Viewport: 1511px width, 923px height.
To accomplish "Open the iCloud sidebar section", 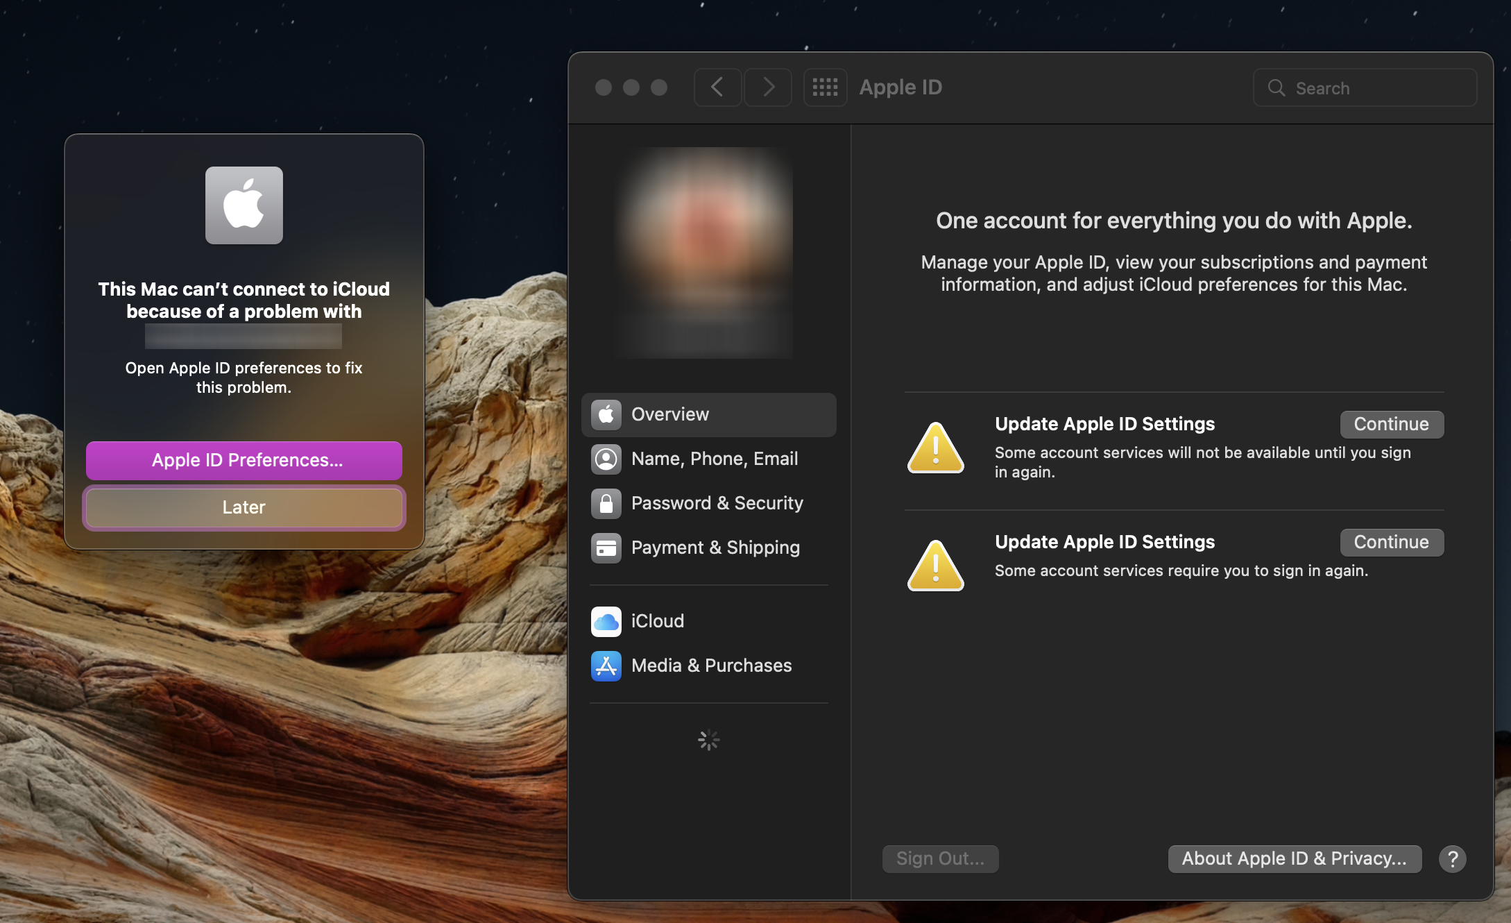I will coord(657,621).
